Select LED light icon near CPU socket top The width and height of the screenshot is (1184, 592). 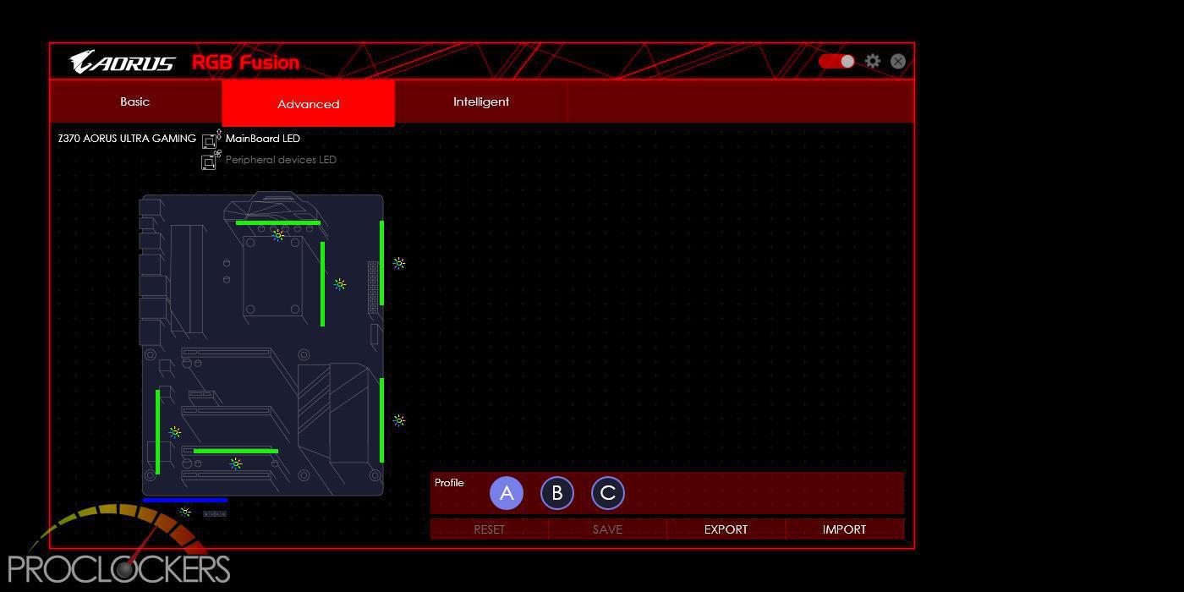click(x=278, y=235)
